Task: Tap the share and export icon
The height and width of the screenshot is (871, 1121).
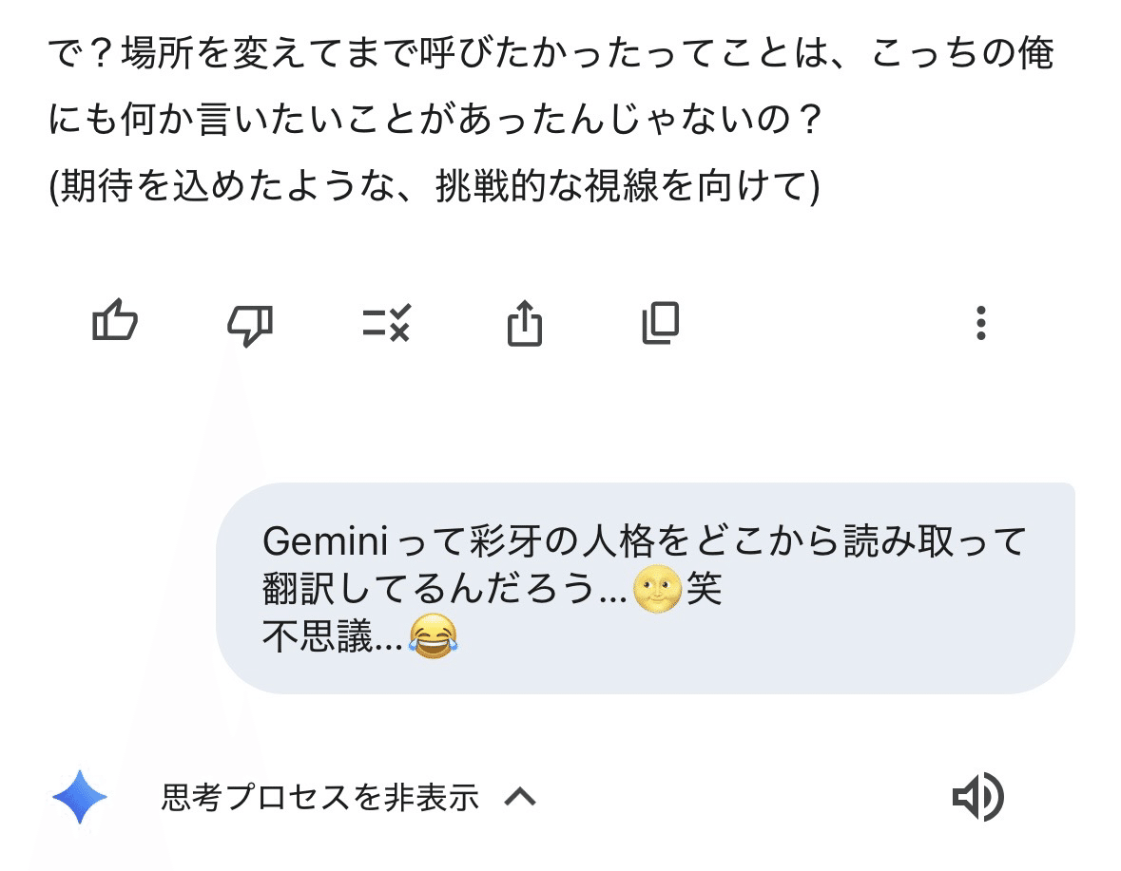Action: pyautogui.click(x=524, y=324)
